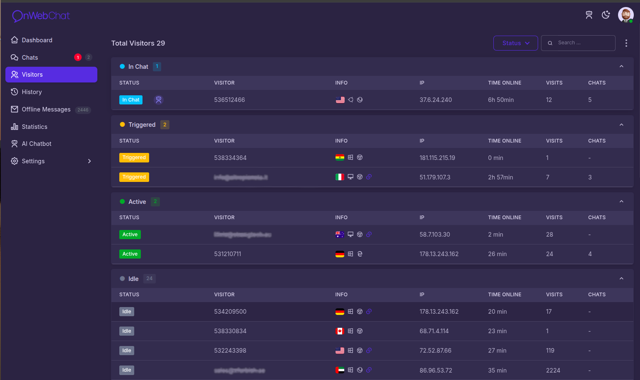Click the link icon for visitor 534209500

[369, 312]
